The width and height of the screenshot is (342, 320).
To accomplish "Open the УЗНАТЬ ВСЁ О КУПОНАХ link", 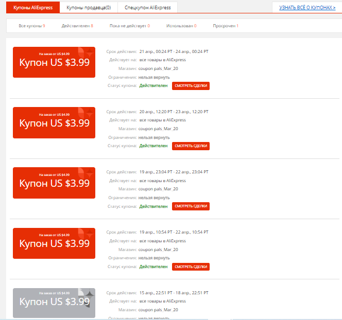I will click(307, 7).
